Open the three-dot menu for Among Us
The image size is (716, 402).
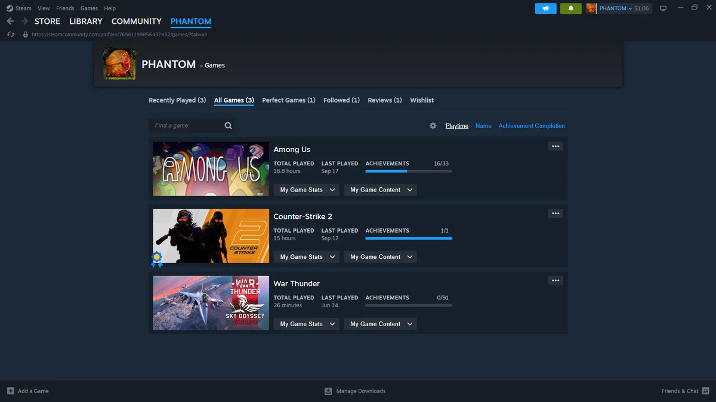[555, 147]
